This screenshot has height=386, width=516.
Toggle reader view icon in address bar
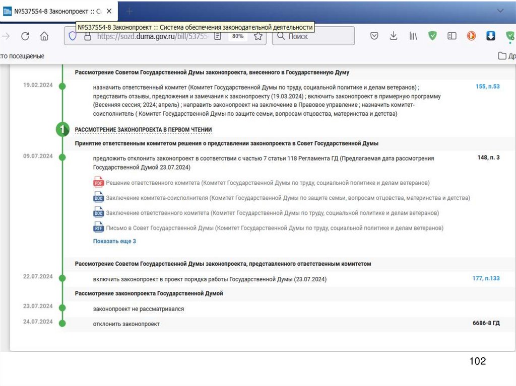coord(218,36)
